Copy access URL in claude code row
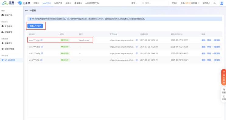The height and width of the screenshot is (120, 226). pyautogui.click(x=137, y=40)
